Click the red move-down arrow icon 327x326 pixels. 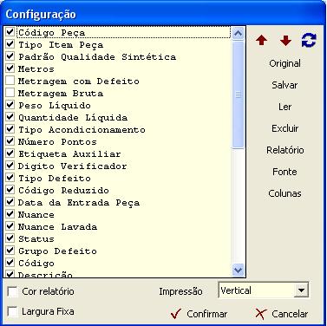[x=285, y=41]
